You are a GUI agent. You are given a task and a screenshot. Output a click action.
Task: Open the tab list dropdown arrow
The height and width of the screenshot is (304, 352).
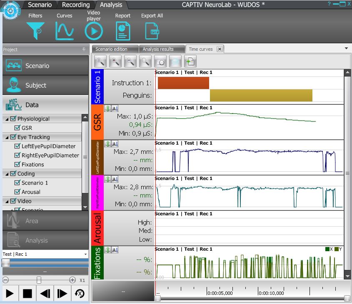[x=347, y=48]
